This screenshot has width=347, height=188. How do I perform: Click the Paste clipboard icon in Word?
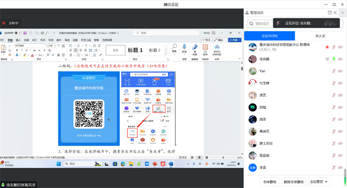coord(3,48)
